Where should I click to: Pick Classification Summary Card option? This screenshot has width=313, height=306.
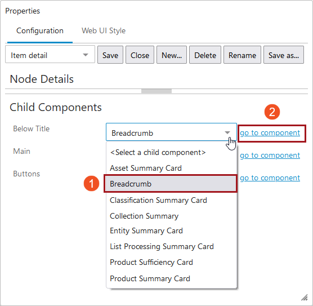[158, 200]
